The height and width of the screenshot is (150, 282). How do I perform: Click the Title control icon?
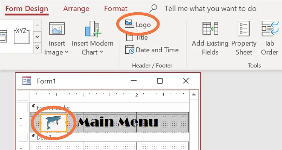[x=130, y=37]
